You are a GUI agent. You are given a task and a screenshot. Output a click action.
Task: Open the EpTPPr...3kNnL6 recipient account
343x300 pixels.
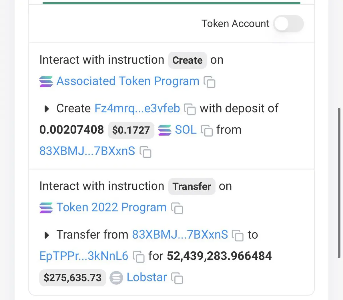(x=84, y=256)
